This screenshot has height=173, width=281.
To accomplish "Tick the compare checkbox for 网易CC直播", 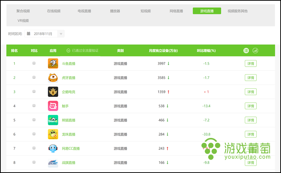I will pos(34,148).
